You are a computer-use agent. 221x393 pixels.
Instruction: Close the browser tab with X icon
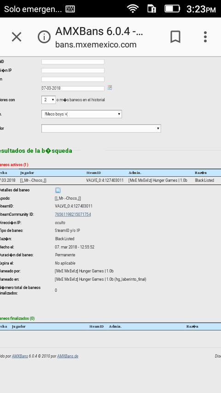click(x=17, y=37)
